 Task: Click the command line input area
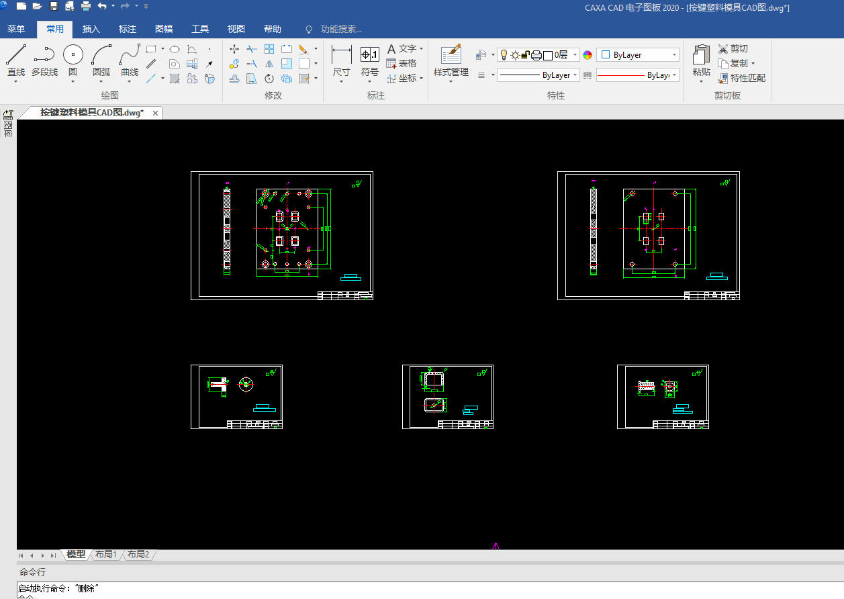(430, 590)
